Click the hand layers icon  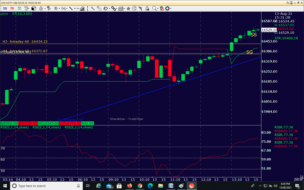click(106, 8)
